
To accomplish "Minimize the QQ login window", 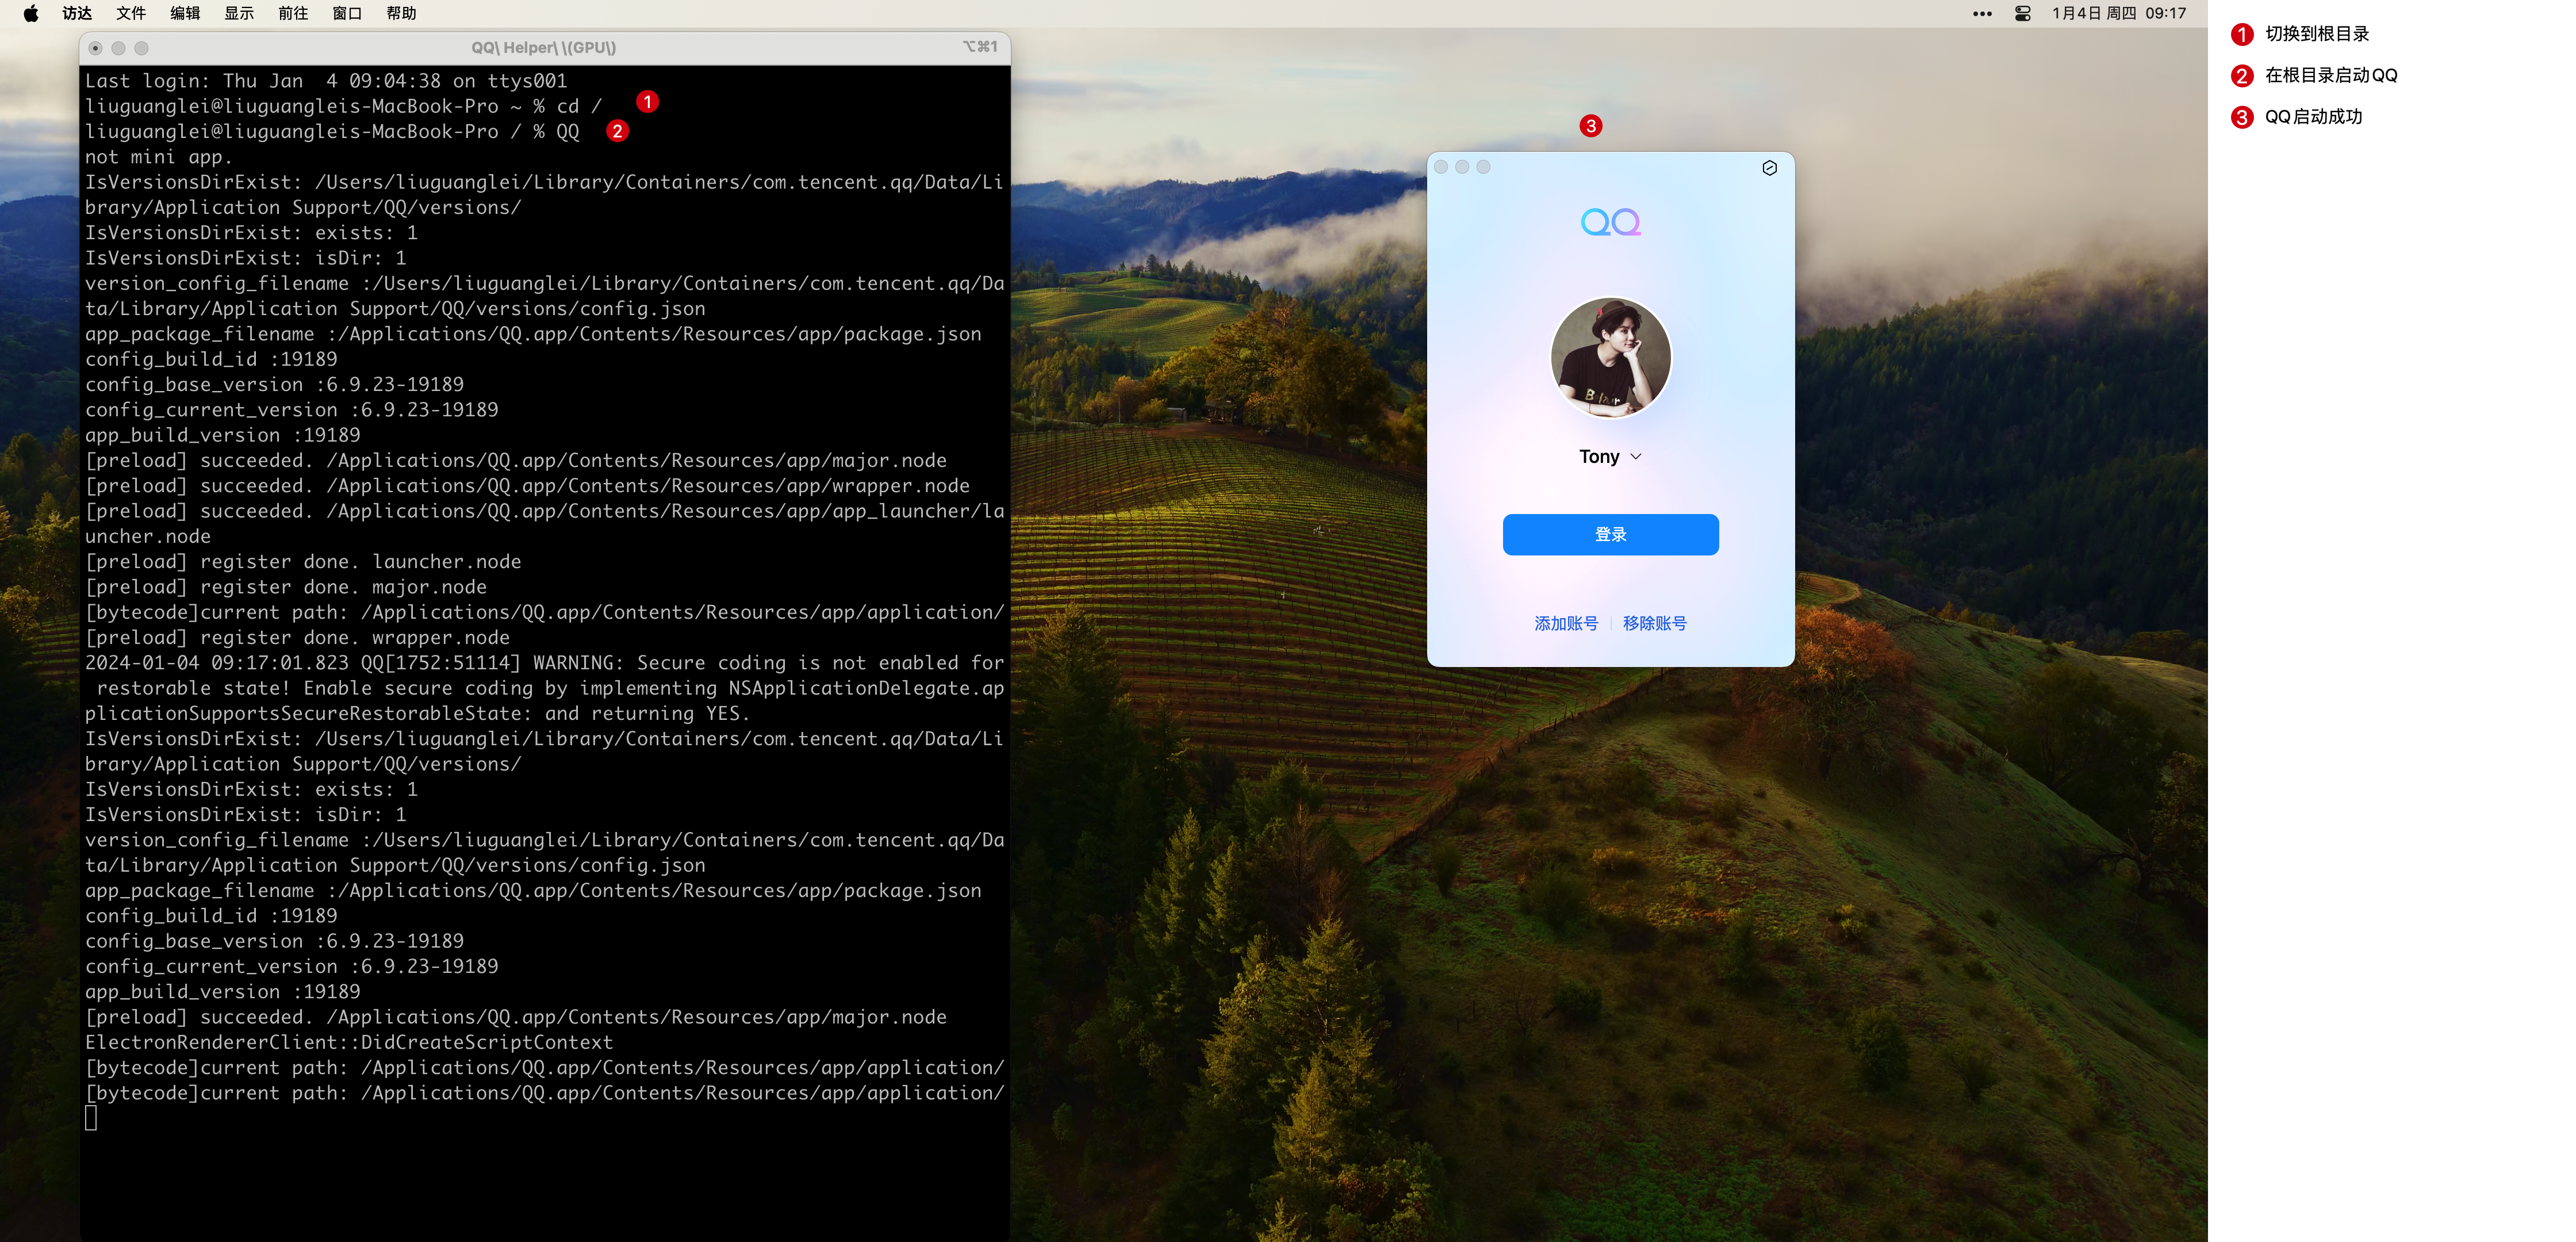I will pyautogui.click(x=1462, y=167).
